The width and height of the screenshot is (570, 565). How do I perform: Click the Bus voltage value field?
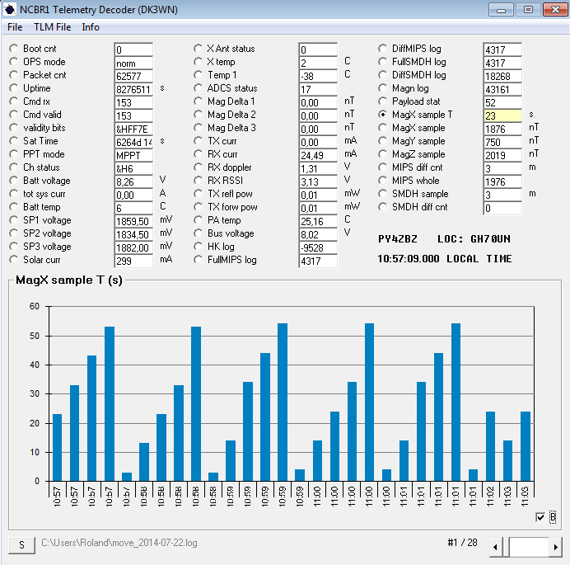tap(318, 235)
